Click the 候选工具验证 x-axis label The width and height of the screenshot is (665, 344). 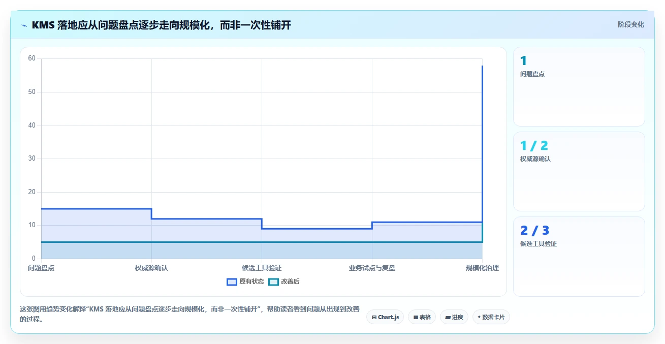coord(262,268)
